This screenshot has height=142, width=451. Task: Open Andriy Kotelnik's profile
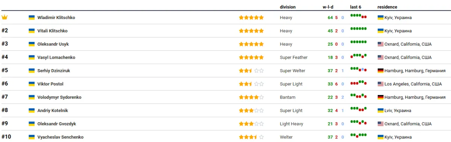click(53, 111)
